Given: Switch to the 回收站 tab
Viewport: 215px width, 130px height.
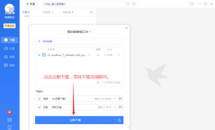Looking at the screenshot, I should coord(68,12).
